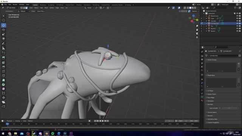The image size is (242, 136).
Task: Activate the Scale tool
Action: (3, 34)
